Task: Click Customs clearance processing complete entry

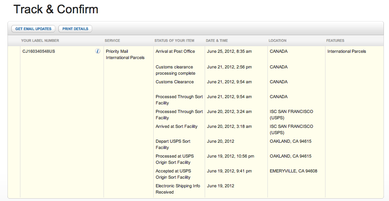Action: [175, 70]
